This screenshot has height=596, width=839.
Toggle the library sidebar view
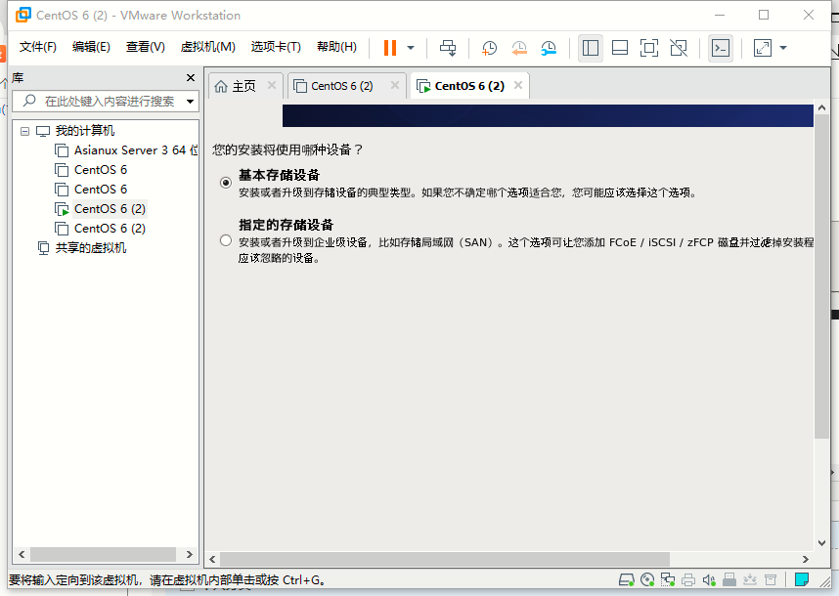point(591,48)
